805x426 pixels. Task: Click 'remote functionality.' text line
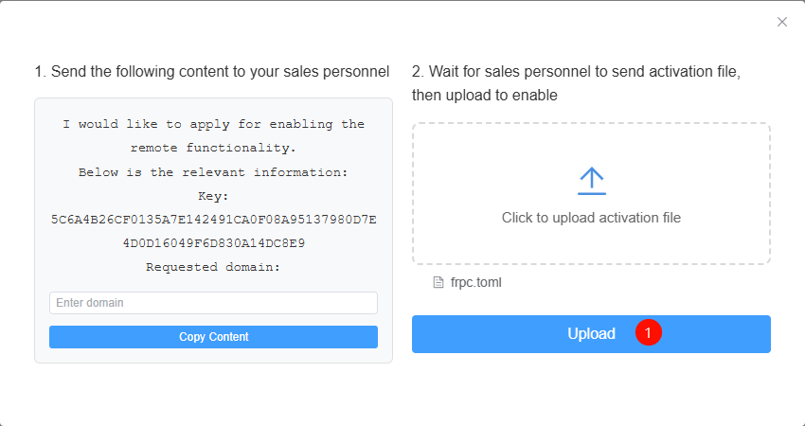click(x=213, y=149)
